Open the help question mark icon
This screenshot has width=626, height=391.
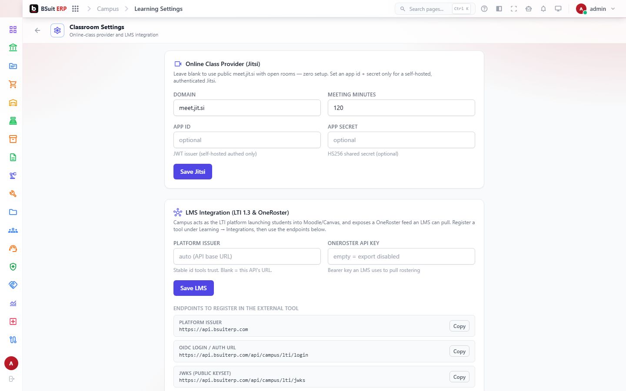pyautogui.click(x=484, y=9)
